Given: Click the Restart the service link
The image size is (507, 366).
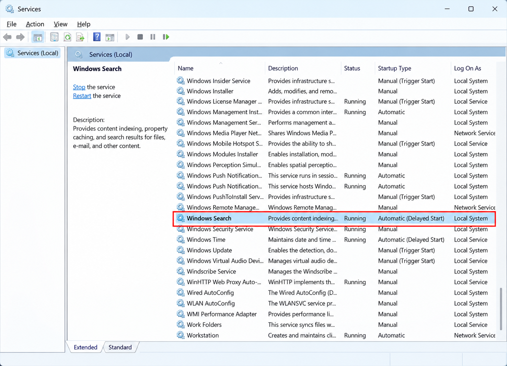Looking at the screenshot, I should pyautogui.click(x=82, y=96).
